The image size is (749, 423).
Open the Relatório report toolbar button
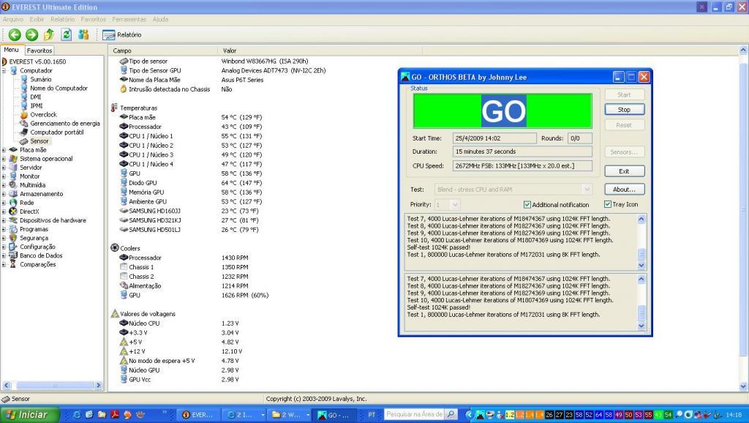point(122,35)
